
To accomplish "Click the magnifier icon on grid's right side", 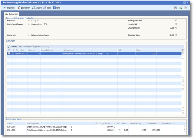I will pos(183,81).
